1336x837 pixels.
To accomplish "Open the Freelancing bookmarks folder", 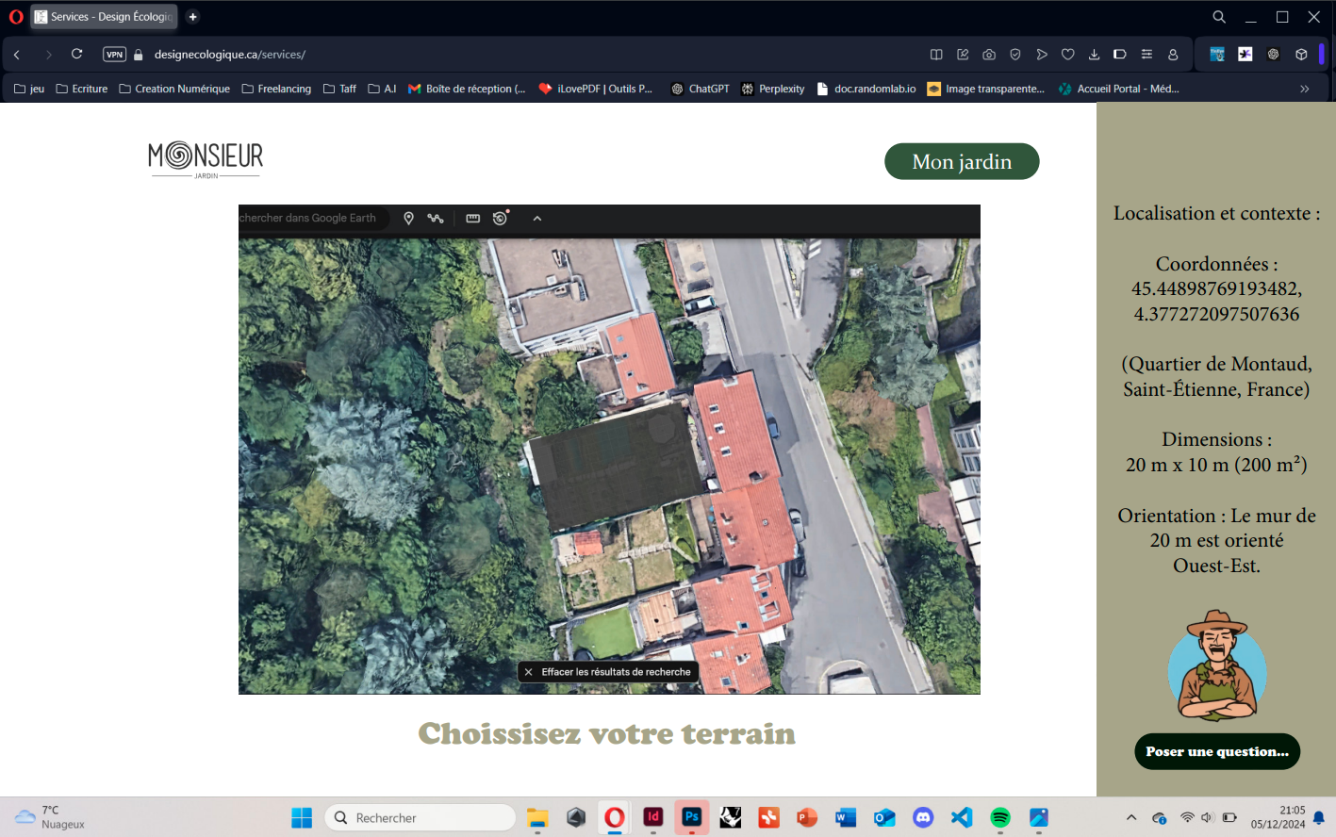I will pyautogui.click(x=276, y=89).
